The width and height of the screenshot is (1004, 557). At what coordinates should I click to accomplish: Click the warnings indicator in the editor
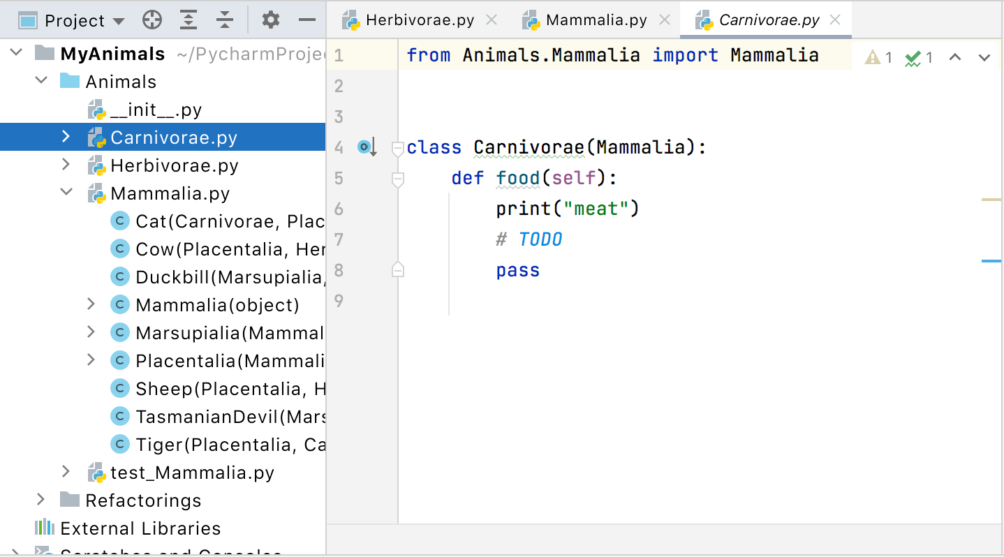pos(878,57)
